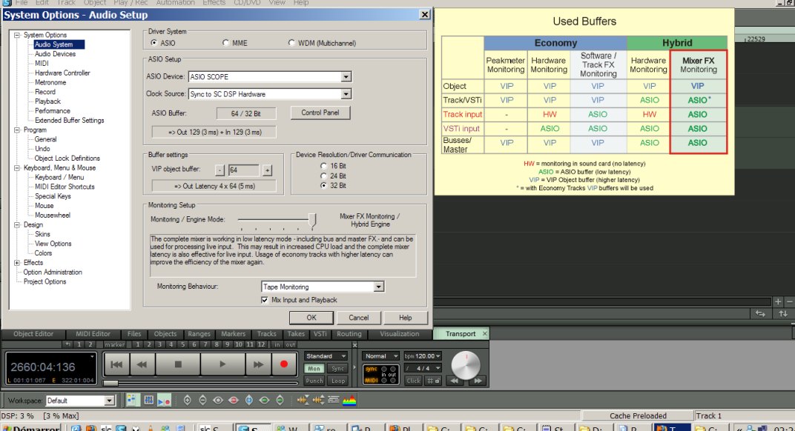Click the transport fast forward button
Image resolution: width=795 pixels, height=431 pixels.
click(x=257, y=364)
